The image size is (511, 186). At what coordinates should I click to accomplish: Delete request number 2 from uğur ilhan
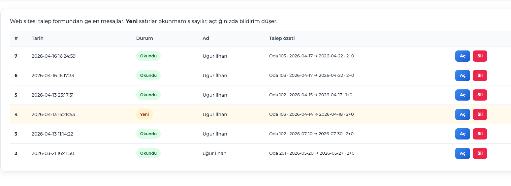[x=480, y=153]
